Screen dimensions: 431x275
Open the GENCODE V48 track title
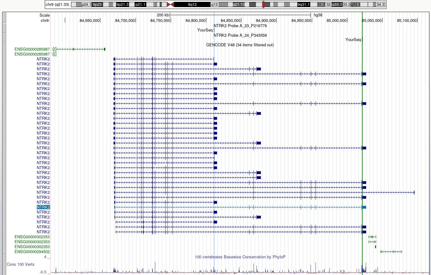[x=240, y=45]
